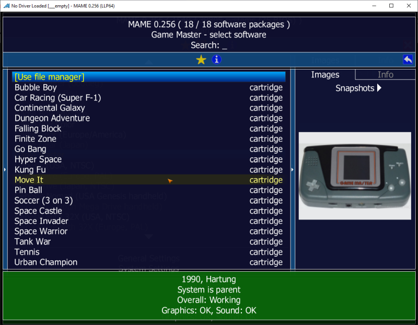Screen dimensions: 418x325
Task: Select Car Racing (Super F-1)
Action: point(149,98)
